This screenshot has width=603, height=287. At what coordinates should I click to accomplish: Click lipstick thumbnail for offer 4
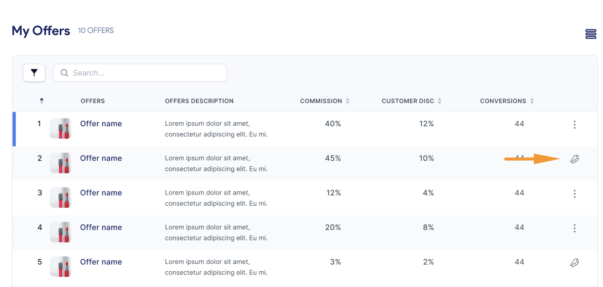tap(60, 232)
